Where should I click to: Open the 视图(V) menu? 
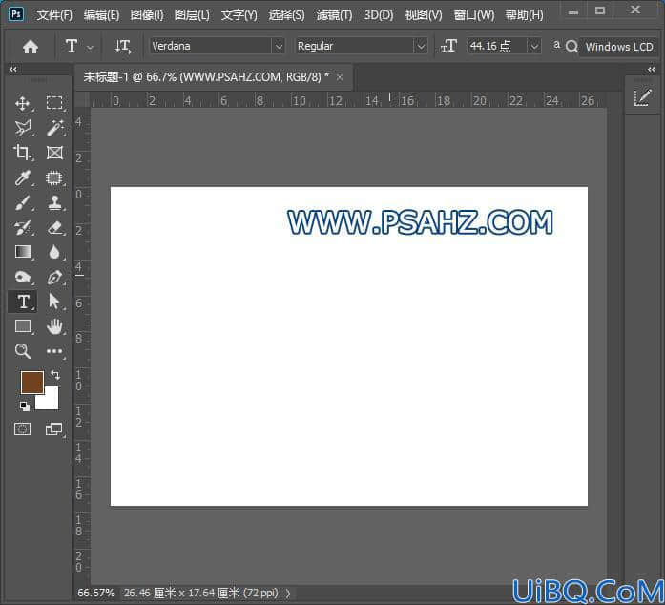click(424, 15)
